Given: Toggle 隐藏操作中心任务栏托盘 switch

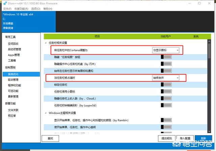Looking at the screenshot, I should 166,64.
